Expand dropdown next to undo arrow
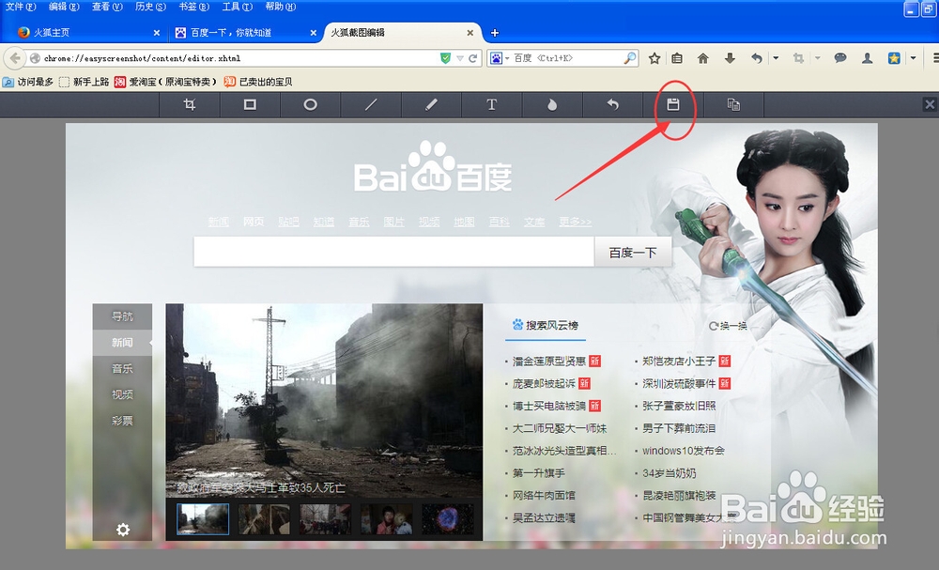Screen dimensions: 939x570 tap(776, 58)
